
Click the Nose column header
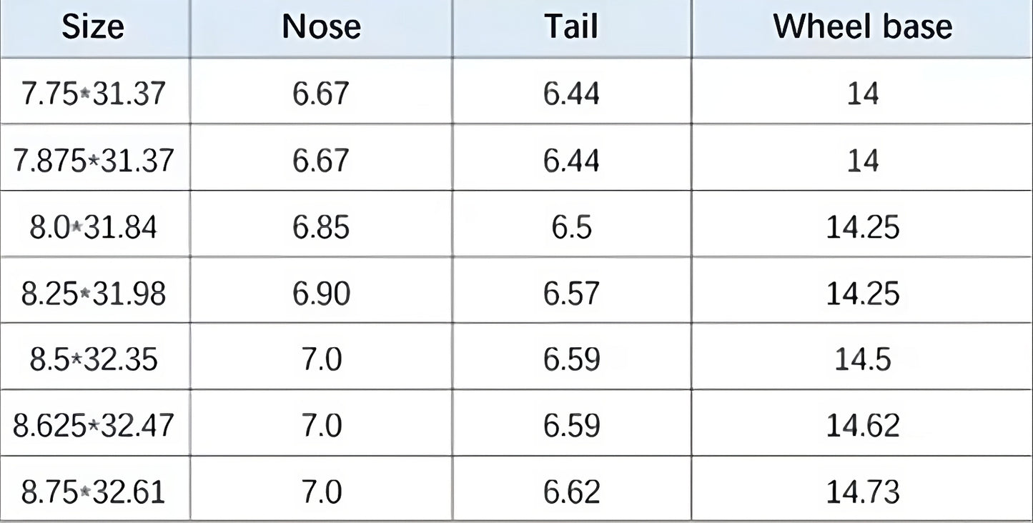(321, 27)
